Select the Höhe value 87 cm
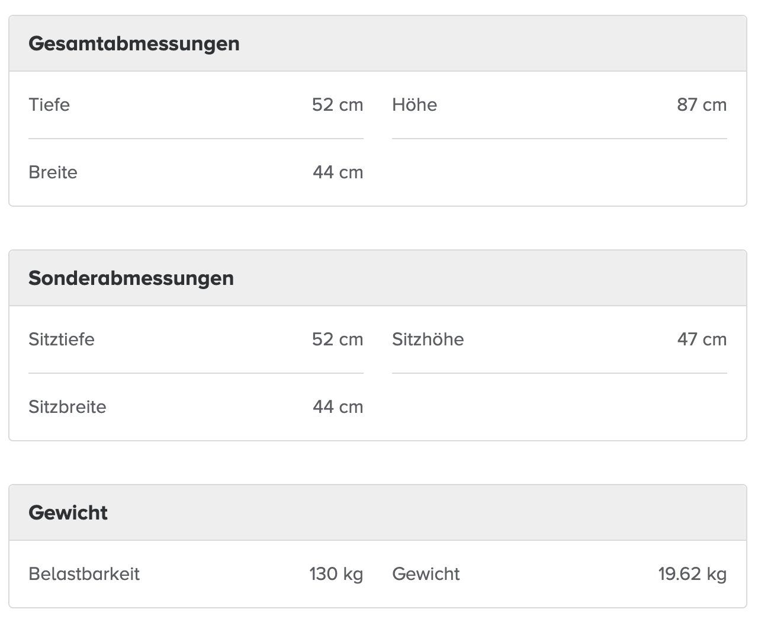 pos(702,105)
